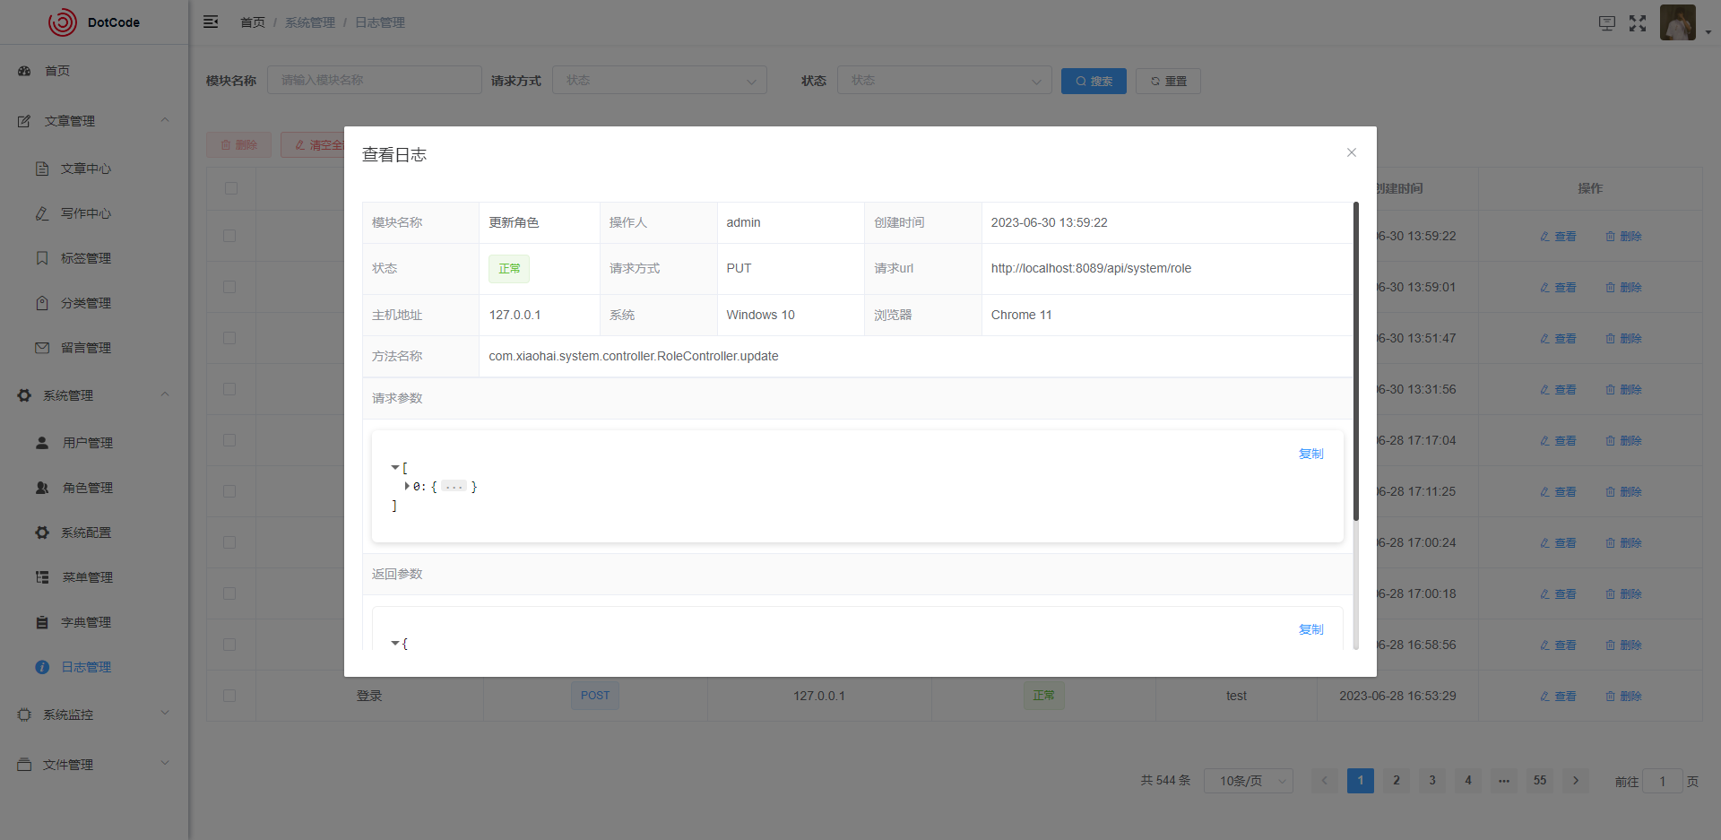The image size is (1721, 840).
Task: Expand the 文件管理 sidebar group
Action: pyautogui.click(x=94, y=765)
